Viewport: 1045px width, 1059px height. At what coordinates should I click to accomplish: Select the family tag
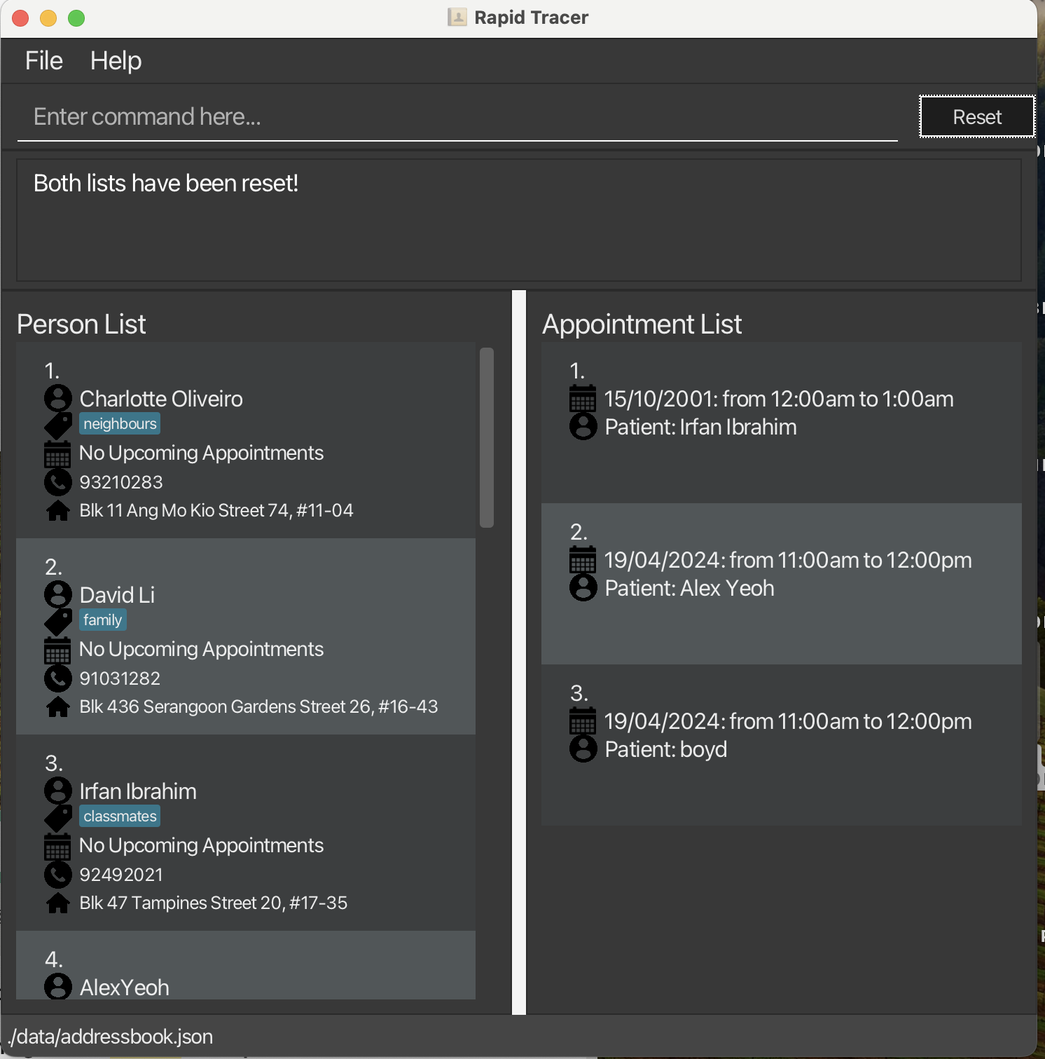pyautogui.click(x=103, y=620)
